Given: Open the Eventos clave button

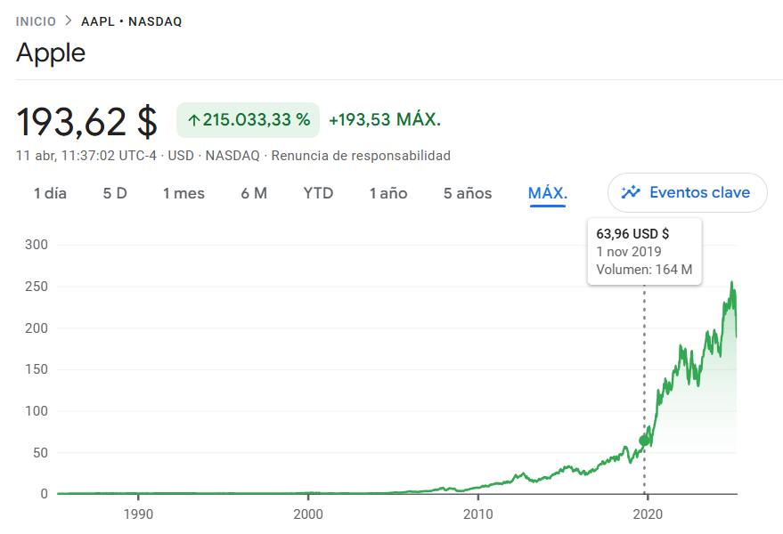Looking at the screenshot, I should (x=687, y=192).
